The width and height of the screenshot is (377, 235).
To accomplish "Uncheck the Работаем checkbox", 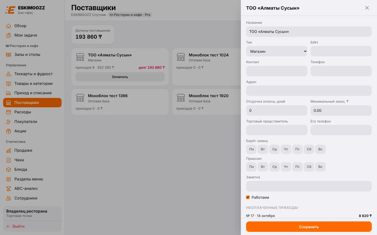I will [x=248, y=197].
